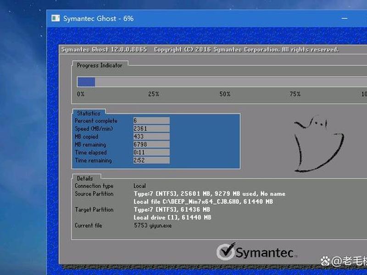The image size is (367, 275).
Task: Click the 50% mark on the progress scale
Action: pos(225,94)
